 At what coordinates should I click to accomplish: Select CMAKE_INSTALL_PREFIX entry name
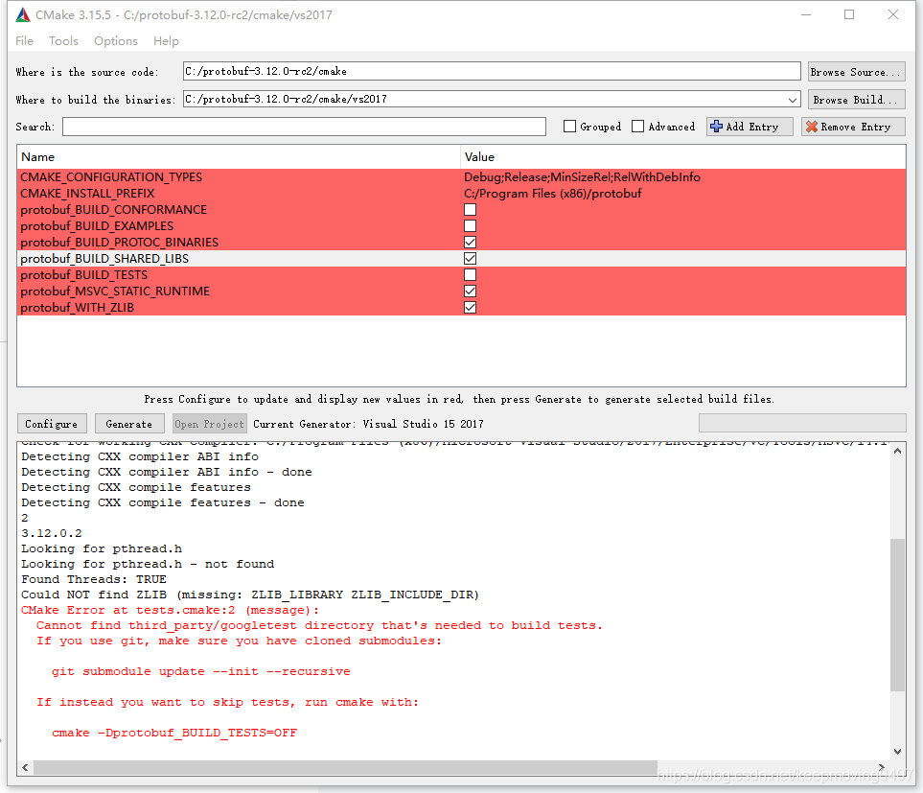pyautogui.click(x=87, y=194)
